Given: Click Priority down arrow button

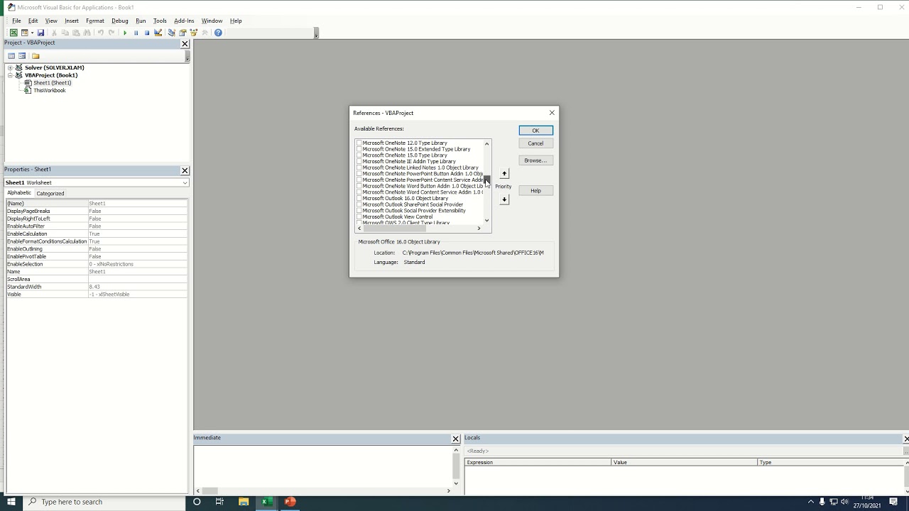Looking at the screenshot, I should (504, 199).
